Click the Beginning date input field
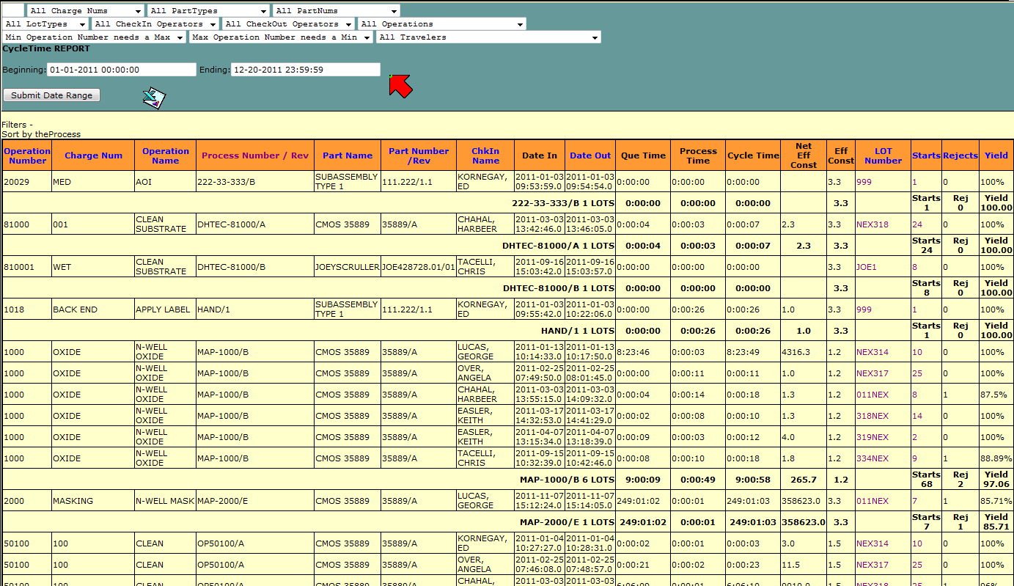 coord(121,70)
